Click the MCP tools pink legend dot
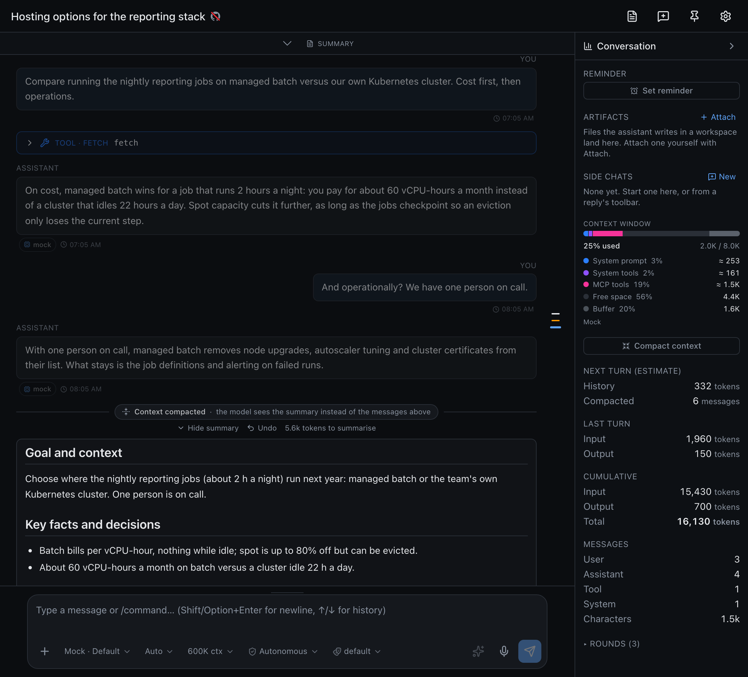The image size is (748, 677). click(586, 284)
